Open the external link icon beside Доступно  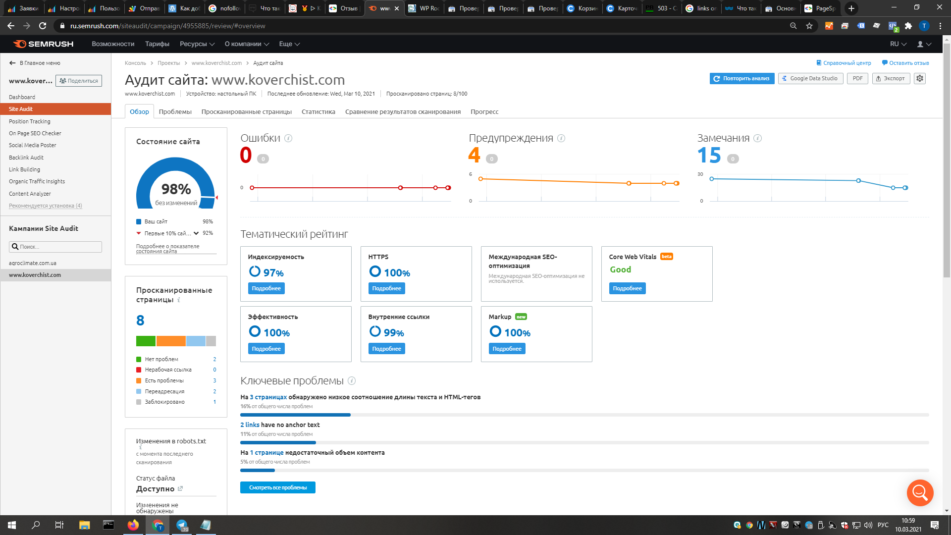point(180,488)
